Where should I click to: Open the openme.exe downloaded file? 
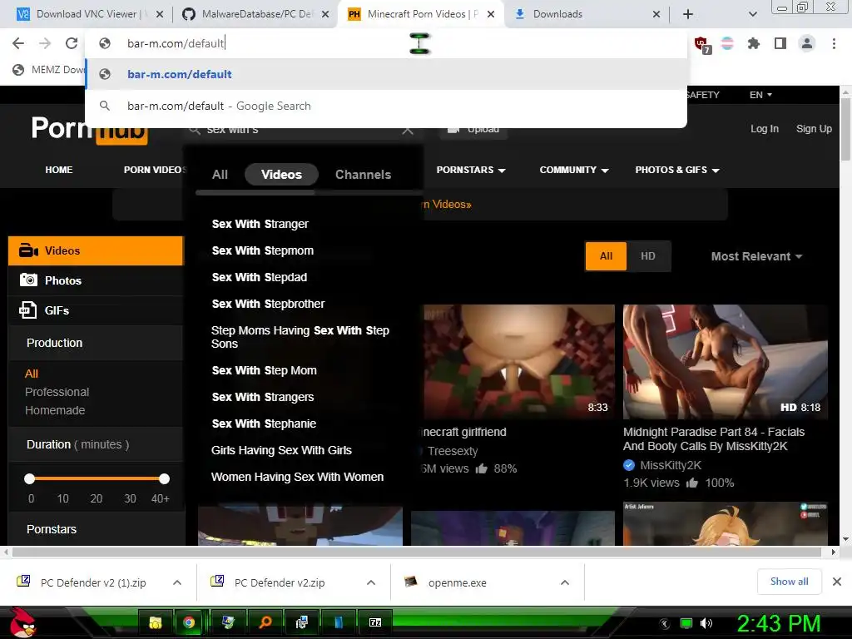tap(458, 582)
